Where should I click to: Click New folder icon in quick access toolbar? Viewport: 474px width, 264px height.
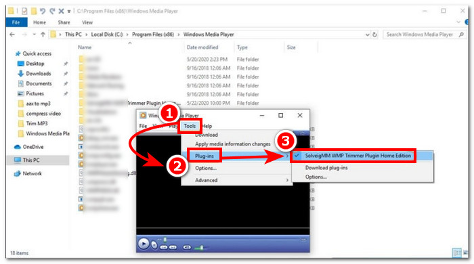click(x=34, y=12)
